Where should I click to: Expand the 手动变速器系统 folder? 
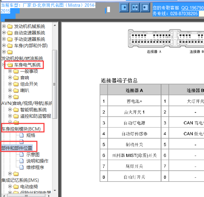point(4,39)
